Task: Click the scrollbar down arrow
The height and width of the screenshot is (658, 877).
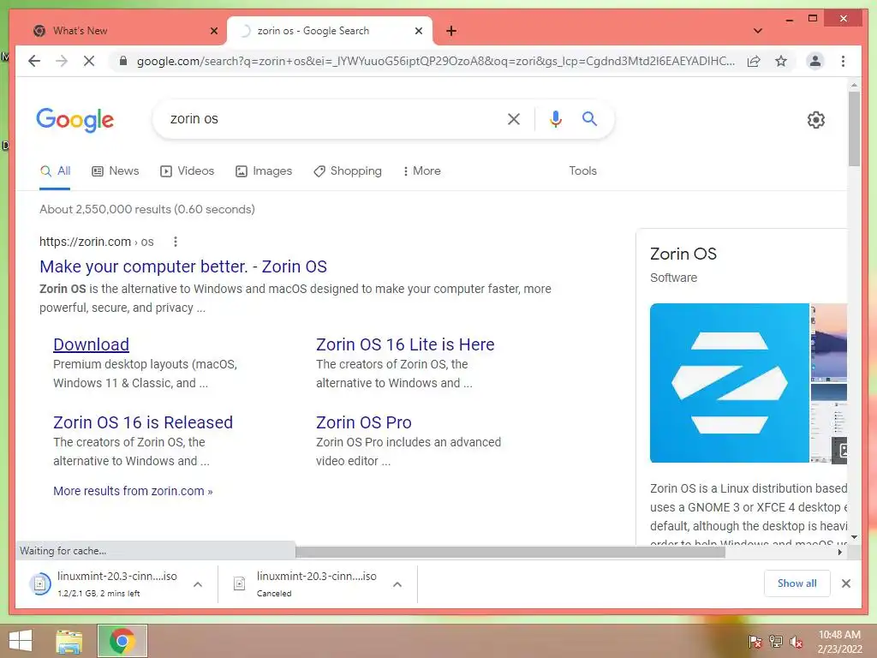Action: (854, 537)
